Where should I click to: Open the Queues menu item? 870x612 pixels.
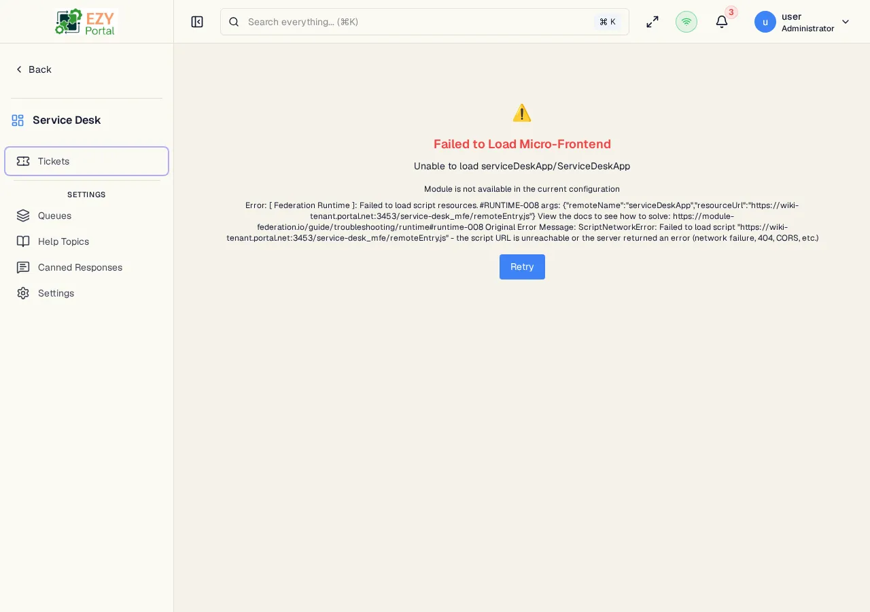[x=87, y=216]
